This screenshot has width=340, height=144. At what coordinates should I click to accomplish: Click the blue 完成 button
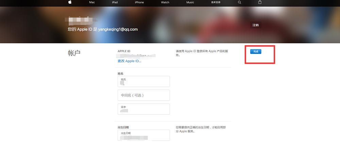click(256, 52)
